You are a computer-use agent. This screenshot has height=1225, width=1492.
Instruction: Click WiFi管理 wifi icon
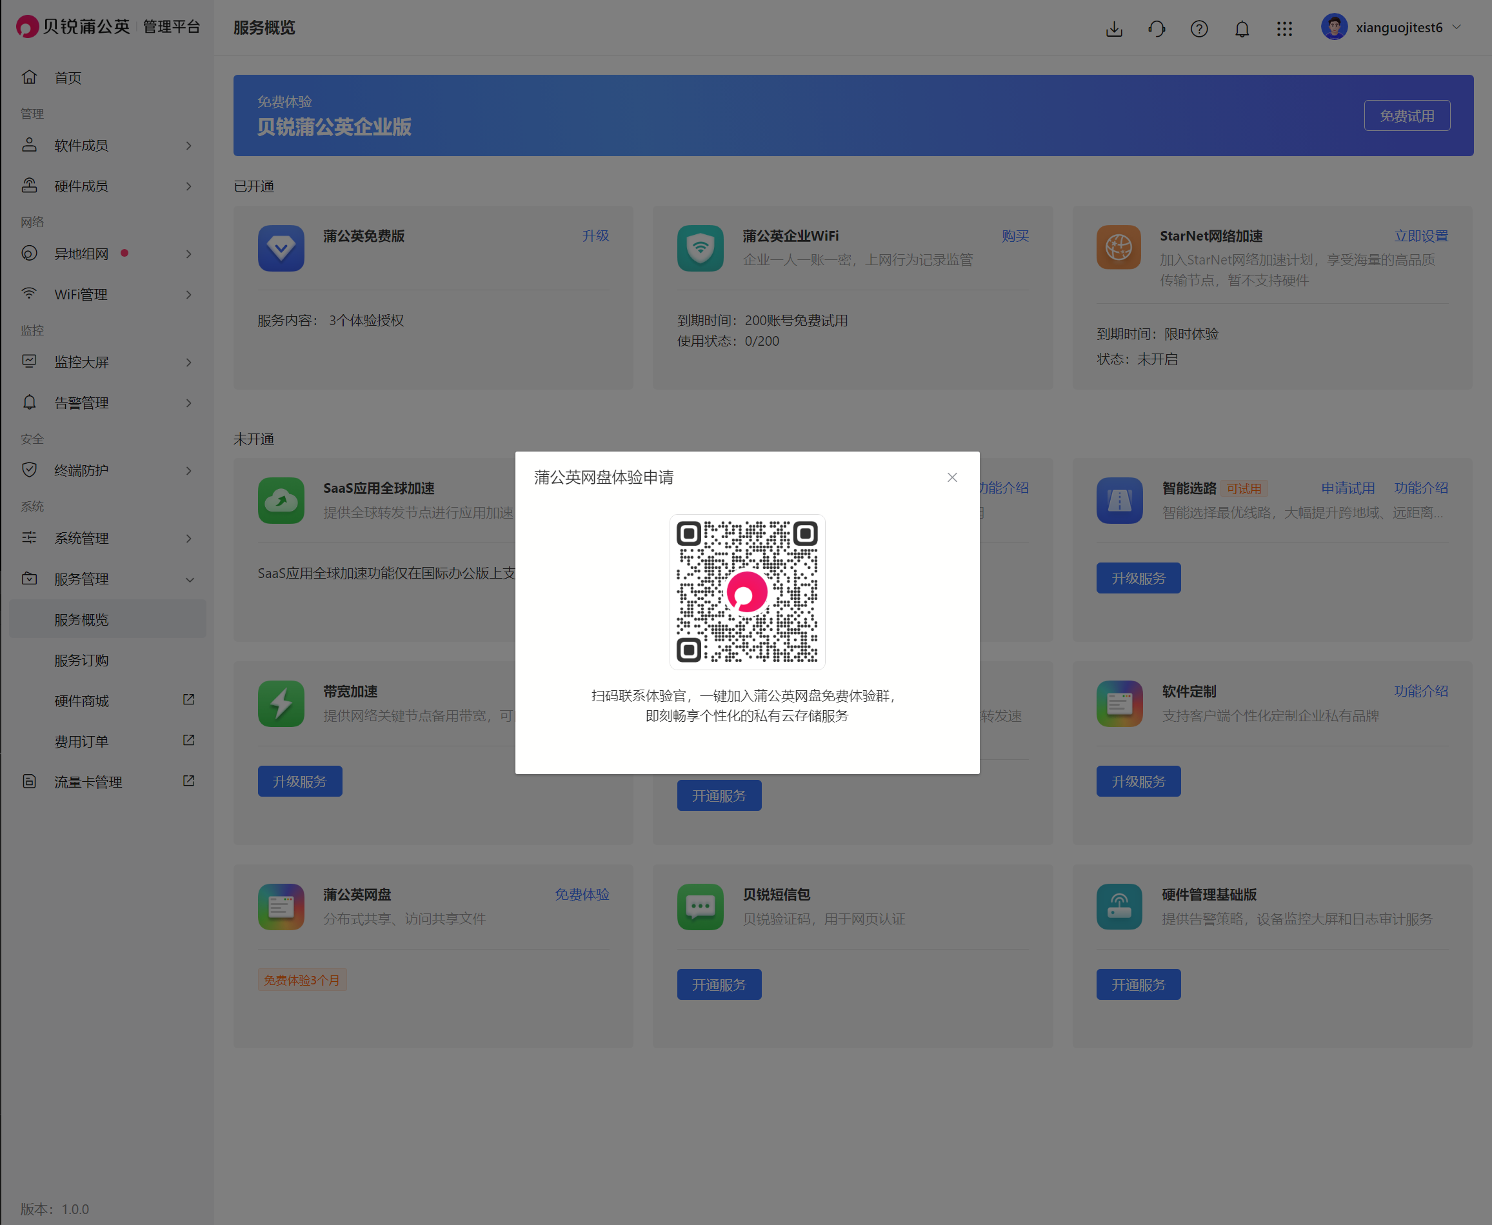click(x=29, y=294)
